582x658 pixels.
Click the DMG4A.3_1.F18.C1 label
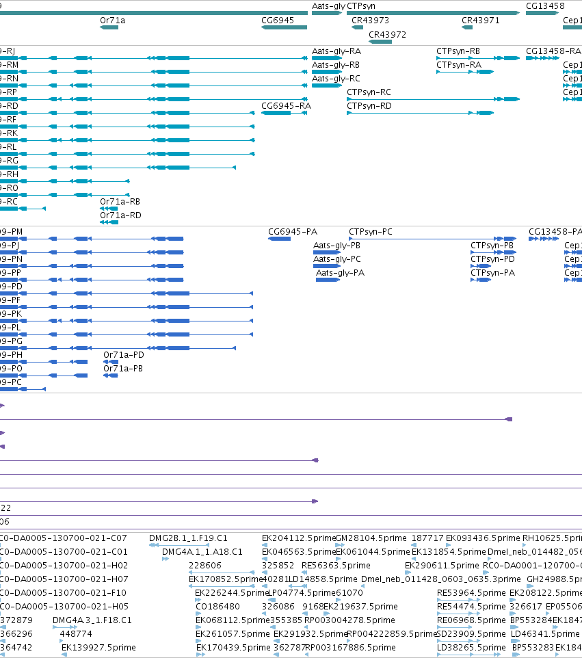(92, 620)
